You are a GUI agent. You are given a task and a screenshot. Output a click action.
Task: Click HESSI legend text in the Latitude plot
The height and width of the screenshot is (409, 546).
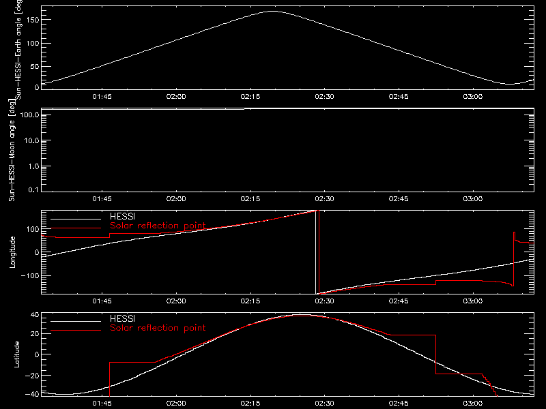[x=123, y=318]
